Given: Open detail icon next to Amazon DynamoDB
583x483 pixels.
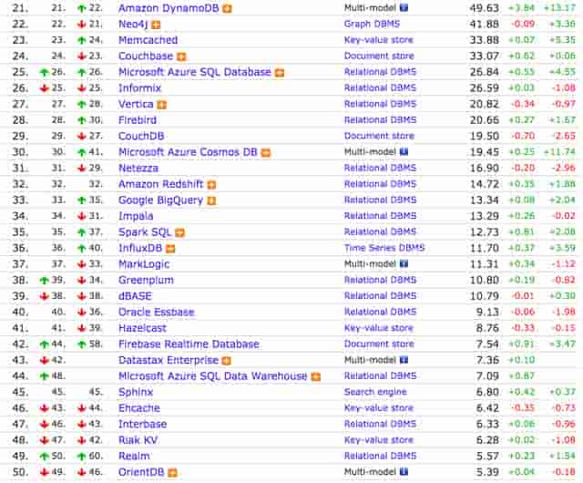Looking at the screenshot, I should click(x=227, y=8).
